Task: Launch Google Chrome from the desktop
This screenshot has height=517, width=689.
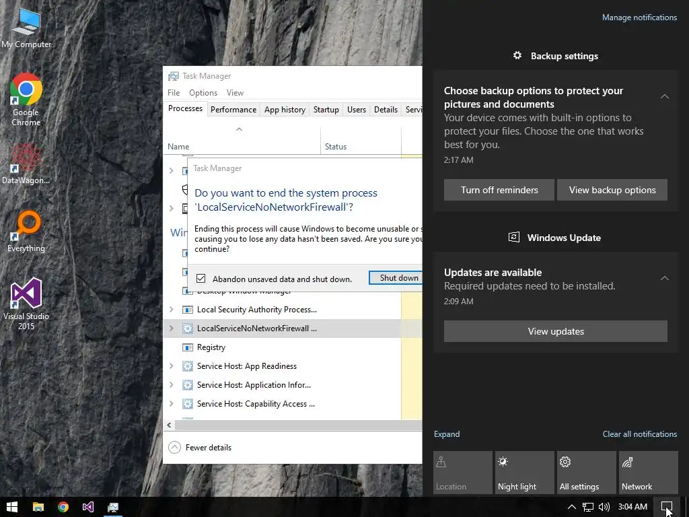Action: point(26,100)
